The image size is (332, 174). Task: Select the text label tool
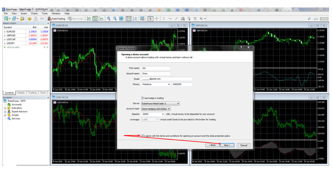pos(195,19)
